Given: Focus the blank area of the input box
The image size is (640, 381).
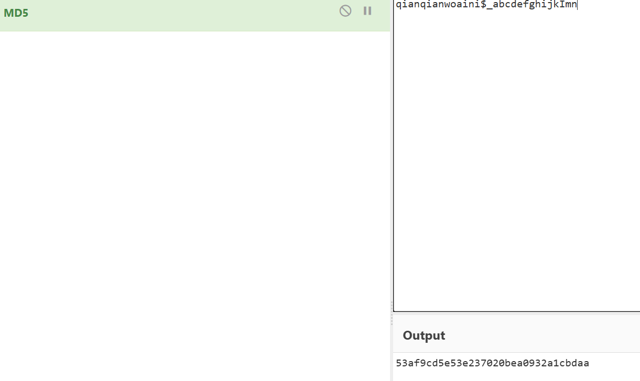Looking at the screenshot, I should coord(516,157).
